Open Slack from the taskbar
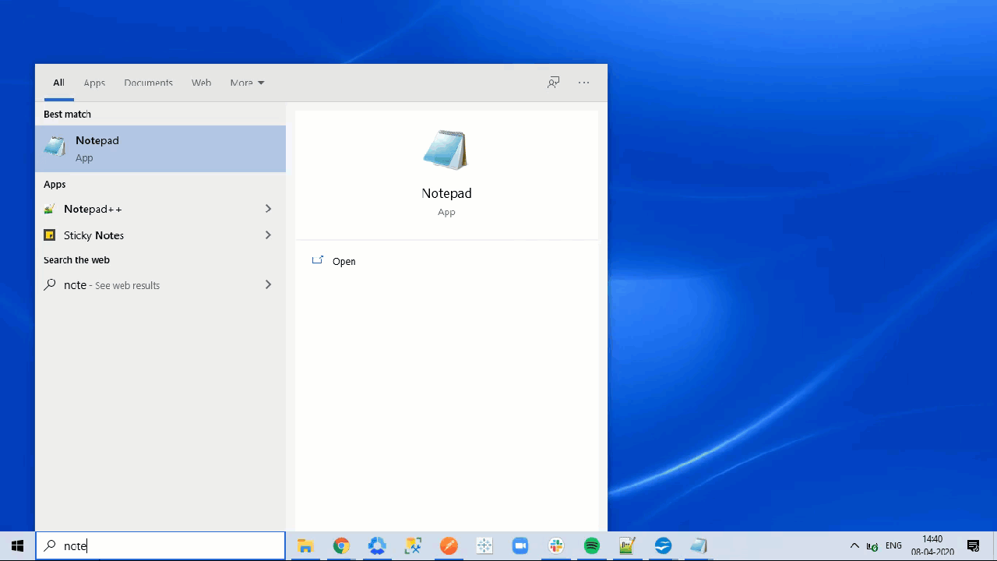The width and height of the screenshot is (997, 561). (x=556, y=546)
